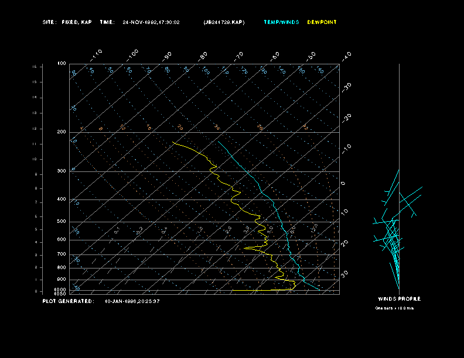Click the -90 isotherm label on top

click(167, 56)
